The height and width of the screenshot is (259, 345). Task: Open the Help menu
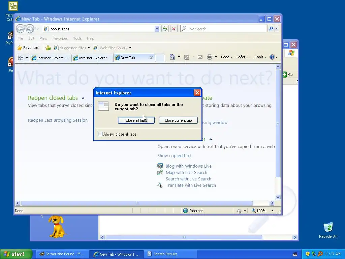(x=90, y=38)
